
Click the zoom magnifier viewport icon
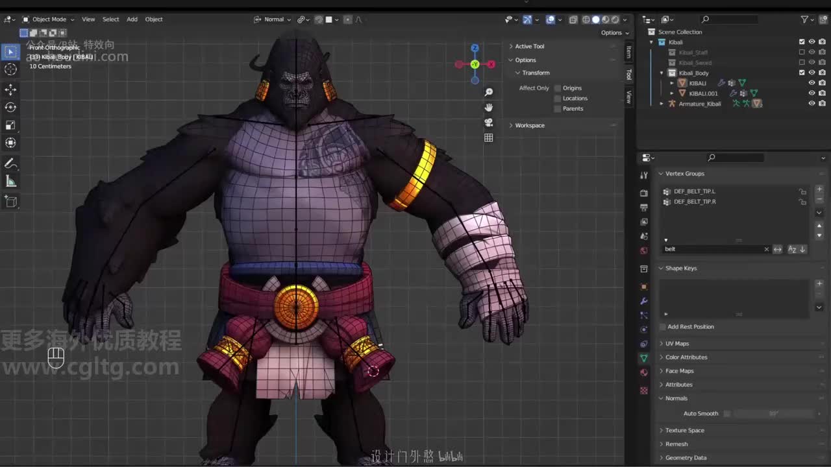(x=488, y=92)
